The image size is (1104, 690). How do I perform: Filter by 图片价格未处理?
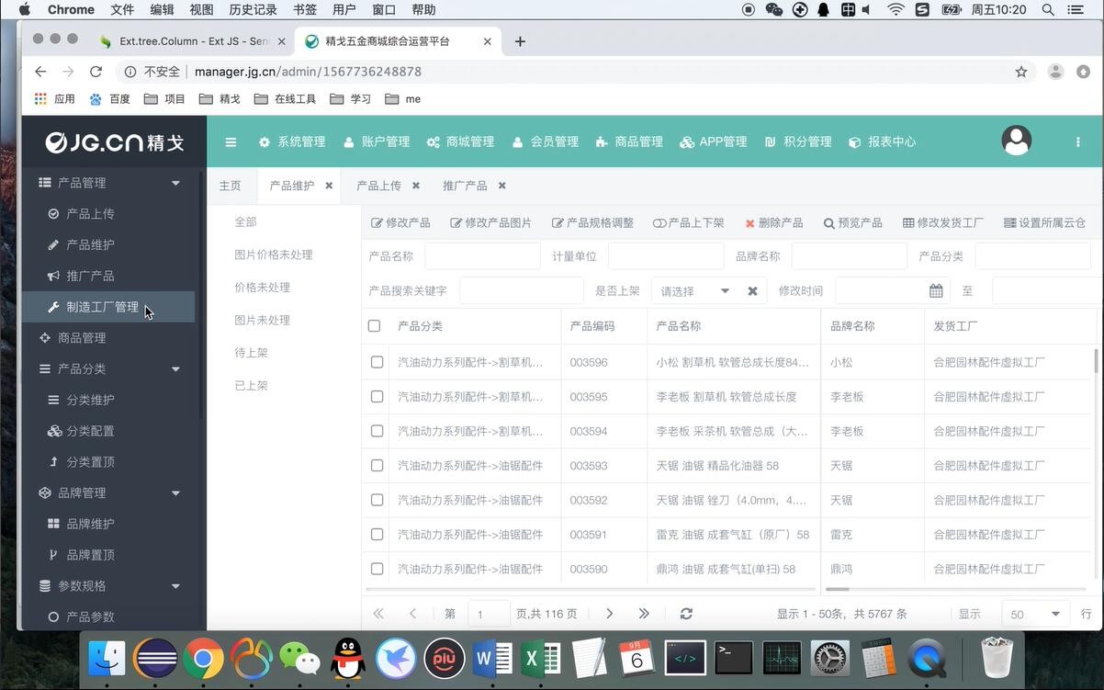point(274,255)
